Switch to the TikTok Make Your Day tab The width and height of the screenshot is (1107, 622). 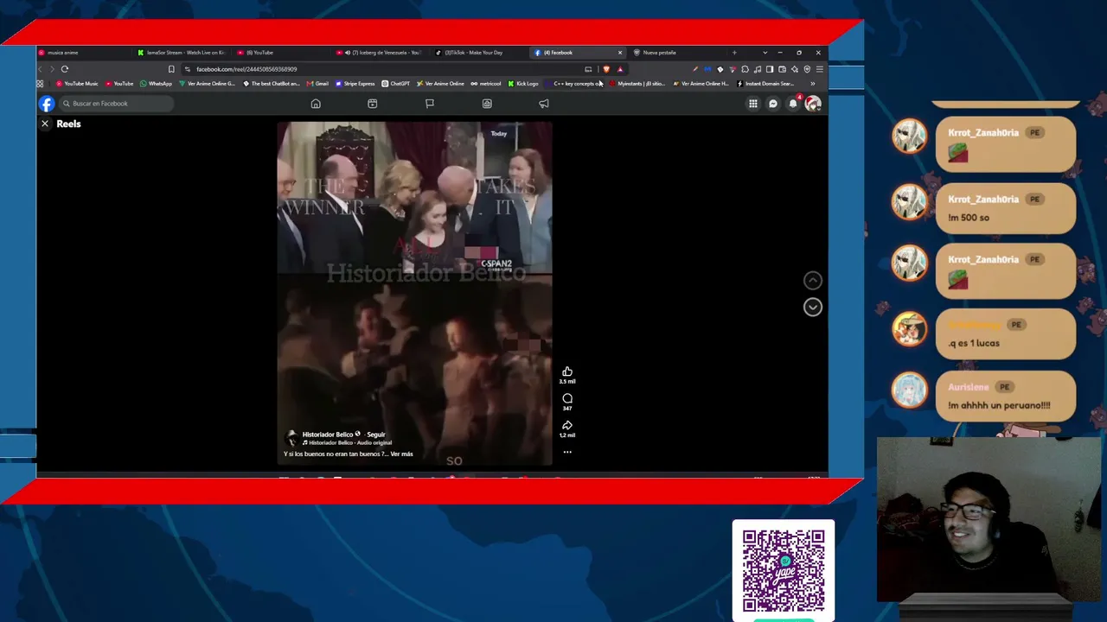(479, 53)
